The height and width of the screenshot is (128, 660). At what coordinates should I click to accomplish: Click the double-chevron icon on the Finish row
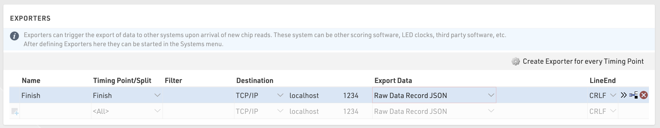623,95
